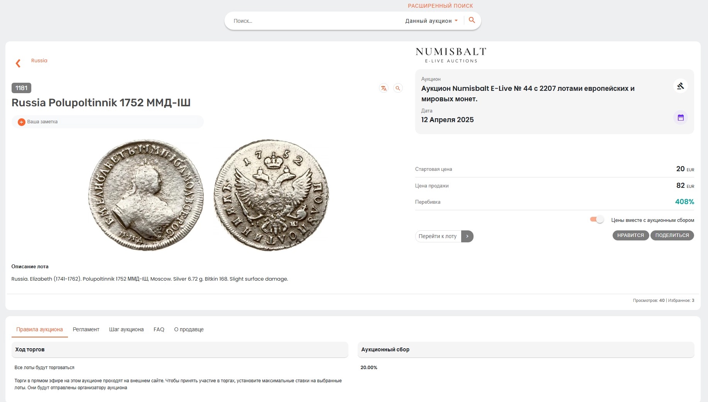Click the purple calendar date icon
Screen dimensions: 708x402
point(680,118)
